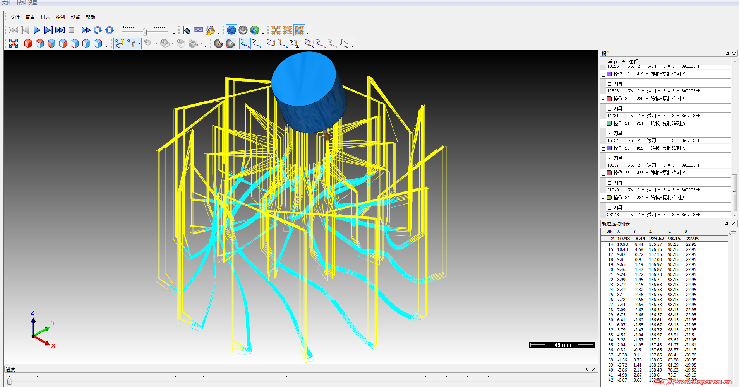This screenshot has height=387, width=739.
Task: Select the last cube view with red side edge
Action: pos(98,43)
